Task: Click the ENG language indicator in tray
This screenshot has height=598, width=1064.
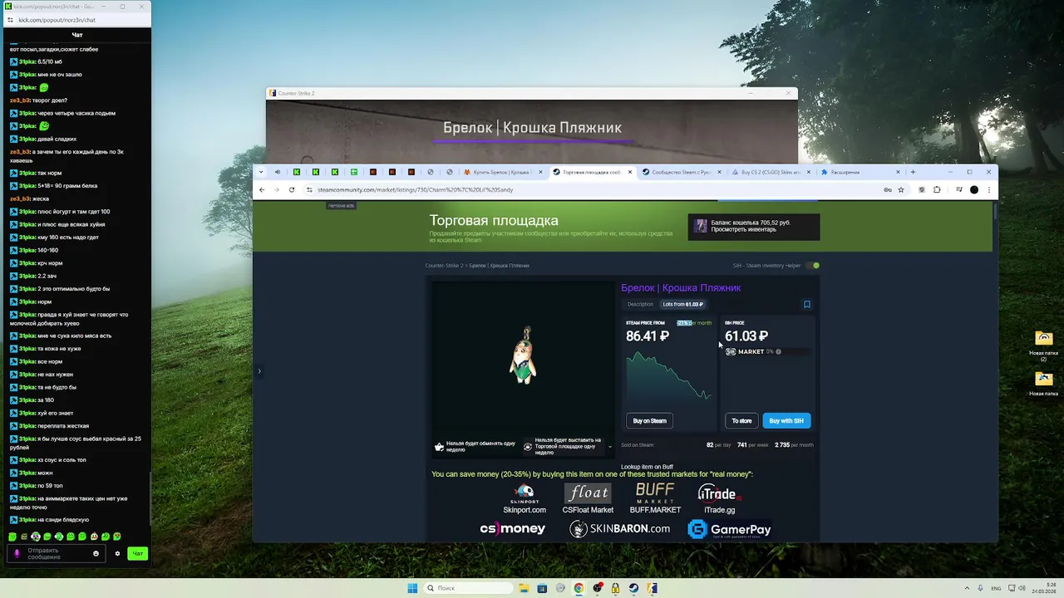Action: coord(997,588)
